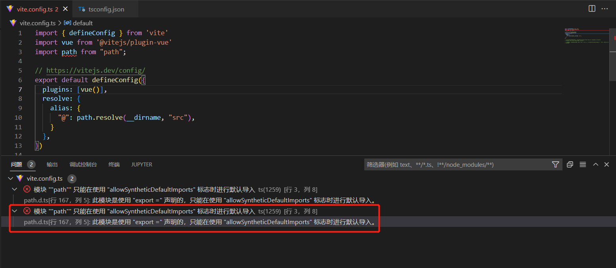The image size is (616, 268).
Task: Open the 输出 panel tab
Action: [x=52, y=164]
